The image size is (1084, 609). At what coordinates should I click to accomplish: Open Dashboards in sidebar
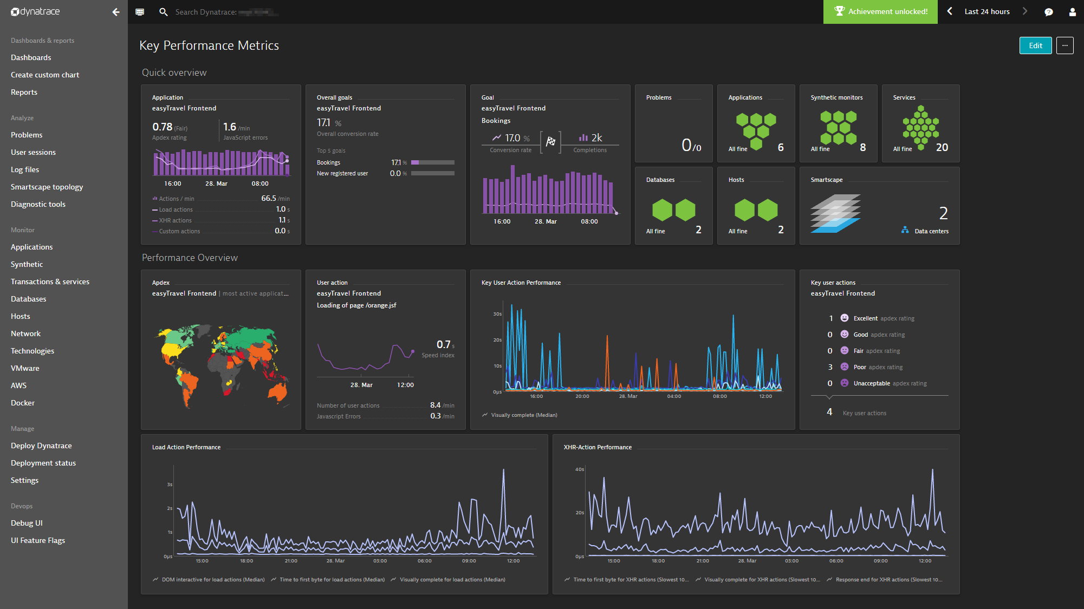(x=31, y=57)
